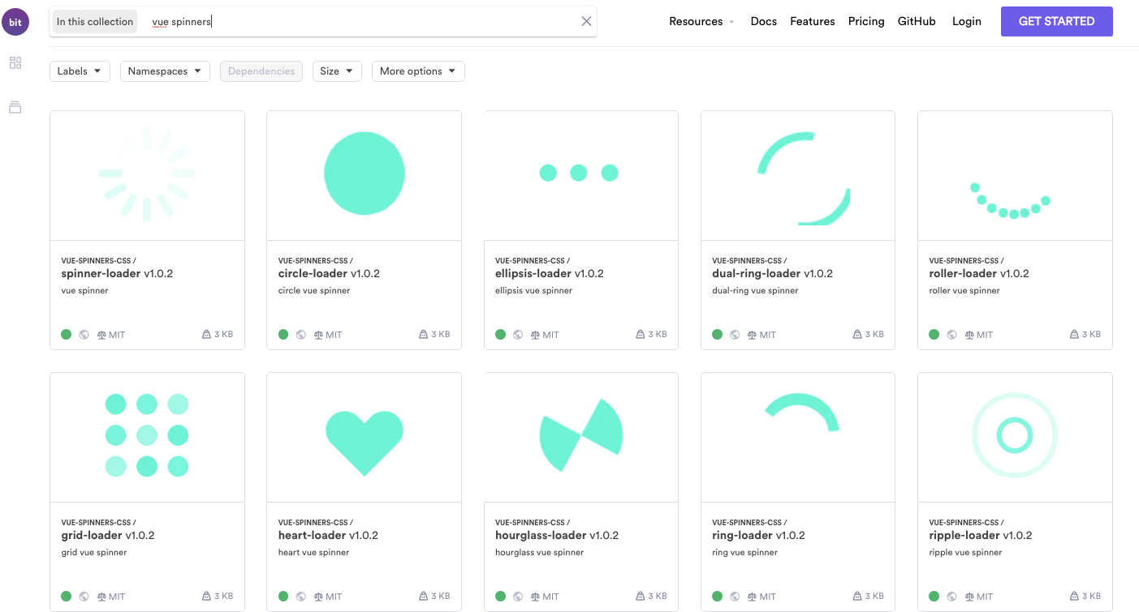Click the disabled Dependencies filter
Viewport: 1139px width, 612px height.
pyautogui.click(x=261, y=71)
